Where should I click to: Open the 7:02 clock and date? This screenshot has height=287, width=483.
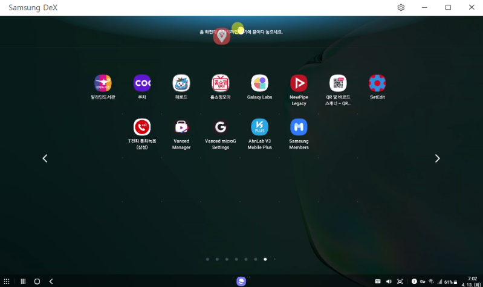coord(472,282)
